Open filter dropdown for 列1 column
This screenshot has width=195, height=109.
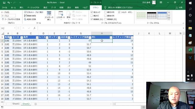(111, 37)
